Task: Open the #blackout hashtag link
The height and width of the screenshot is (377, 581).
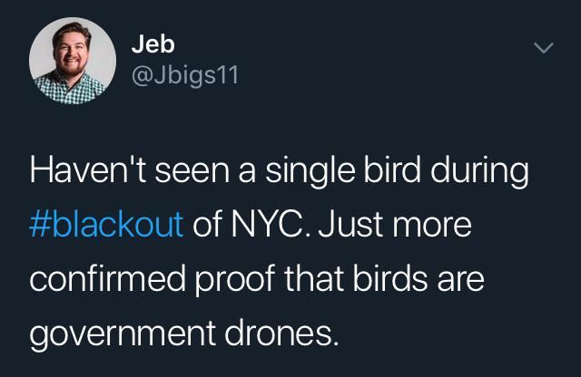Action: point(106,224)
